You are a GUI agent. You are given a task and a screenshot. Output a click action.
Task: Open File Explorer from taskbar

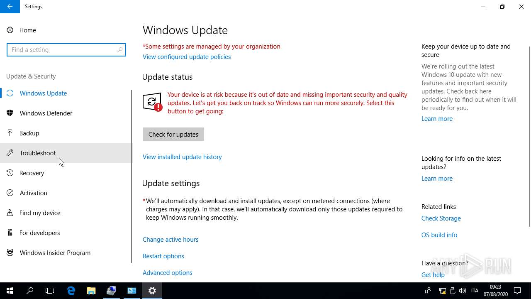coord(91,291)
